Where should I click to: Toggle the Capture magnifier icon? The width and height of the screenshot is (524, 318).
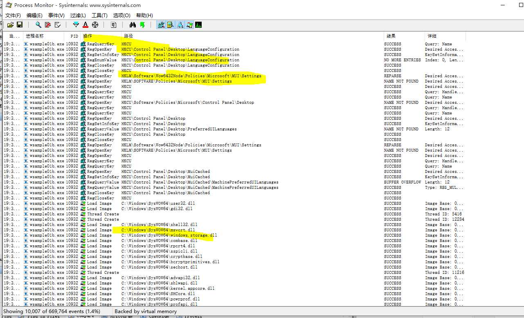[38, 25]
